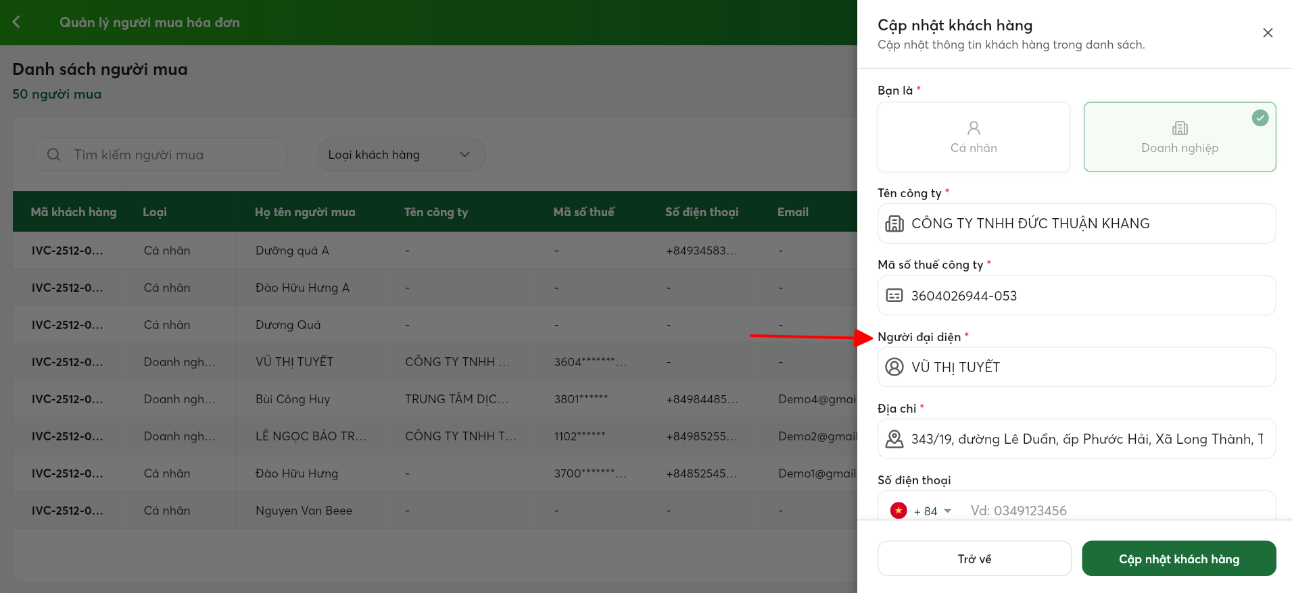Sort by Mã khách hàng column header
1292x593 pixels.
(x=74, y=212)
